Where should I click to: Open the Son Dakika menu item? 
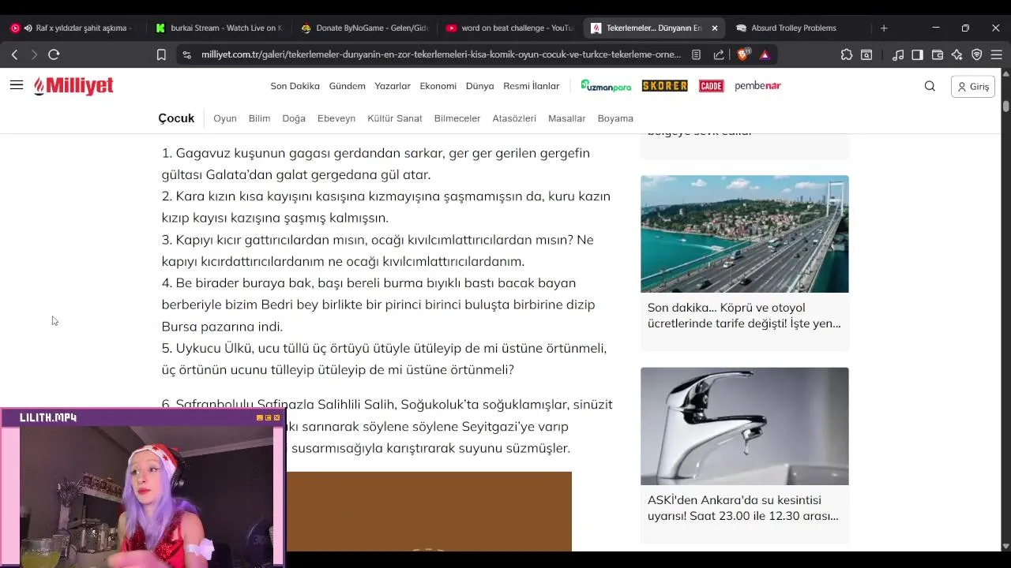click(295, 86)
